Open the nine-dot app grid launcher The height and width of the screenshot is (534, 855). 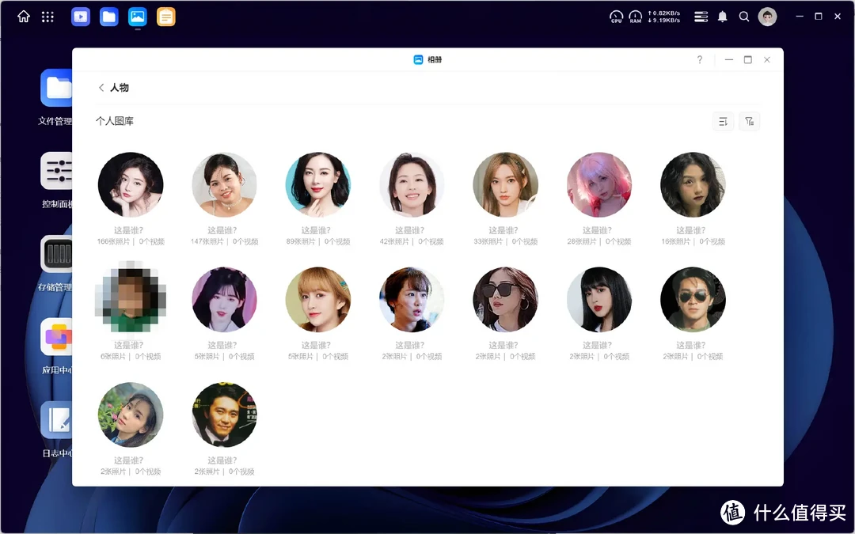click(x=47, y=17)
